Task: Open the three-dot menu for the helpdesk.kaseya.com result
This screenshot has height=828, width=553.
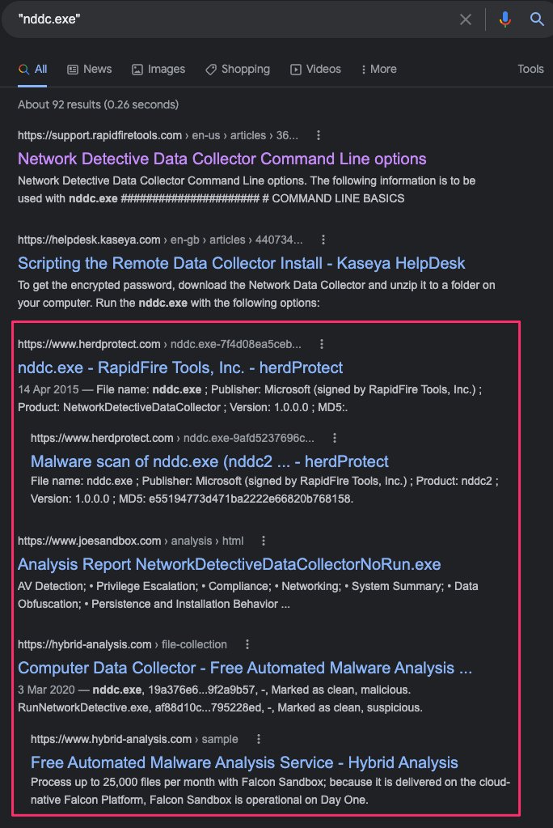Action: click(x=323, y=240)
